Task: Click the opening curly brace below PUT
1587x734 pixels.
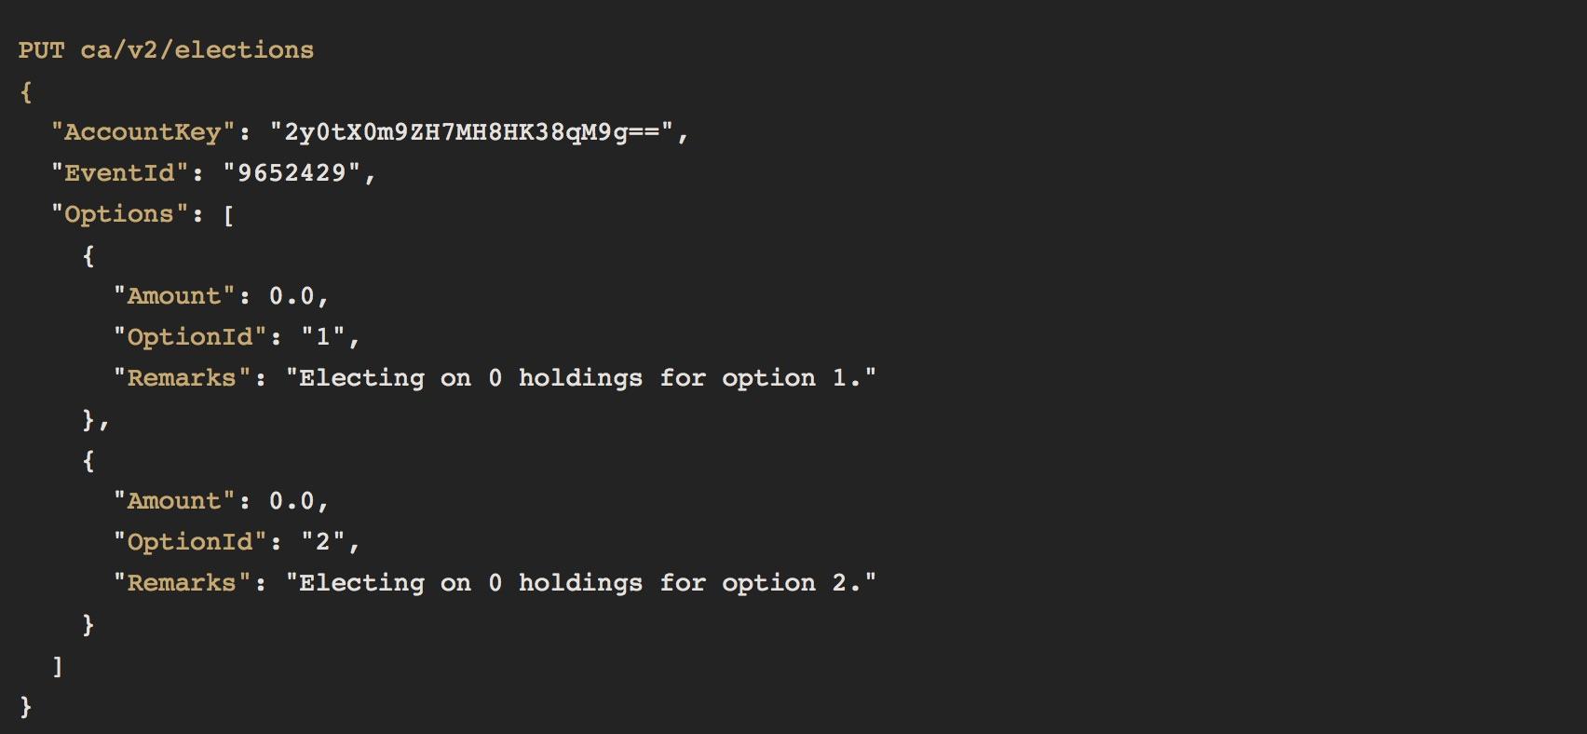Action: (x=26, y=91)
